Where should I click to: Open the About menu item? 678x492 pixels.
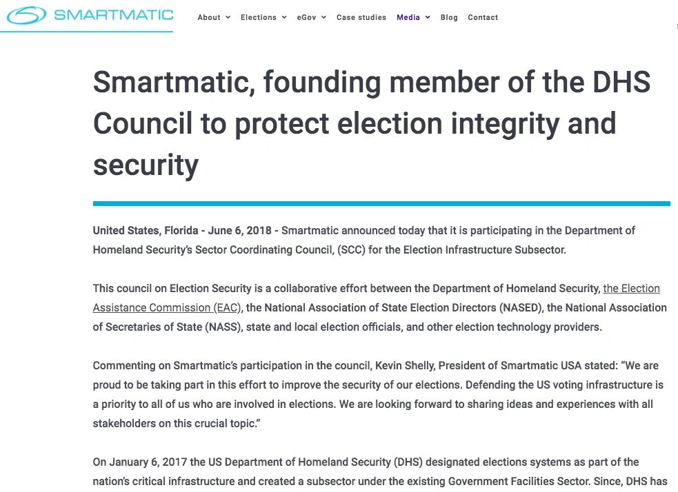[209, 18]
